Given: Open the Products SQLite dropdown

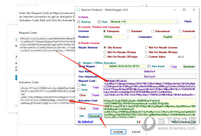Looking at the screenshot, I should [x=116, y=37].
